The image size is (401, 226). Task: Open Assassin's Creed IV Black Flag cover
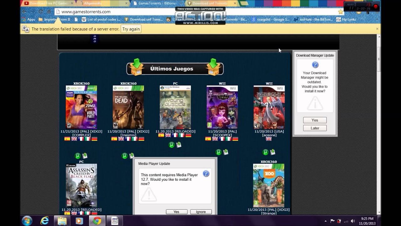[81, 185]
